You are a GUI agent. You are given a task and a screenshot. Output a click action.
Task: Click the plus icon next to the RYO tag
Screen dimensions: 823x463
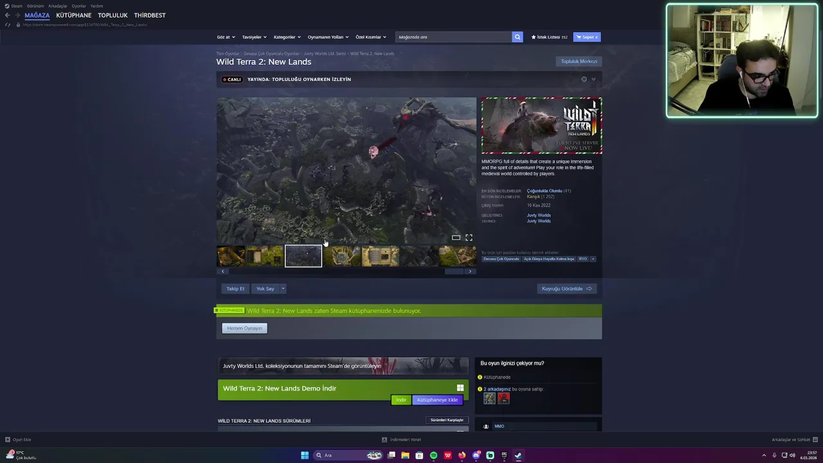click(x=593, y=259)
